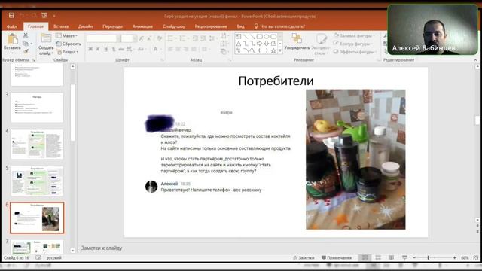The image size is (482, 271).
Task: Click the Сбросить reset button
Action: [69, 44]
